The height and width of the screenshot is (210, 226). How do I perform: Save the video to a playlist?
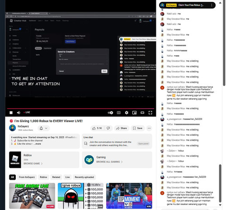[x=137, y=128]
